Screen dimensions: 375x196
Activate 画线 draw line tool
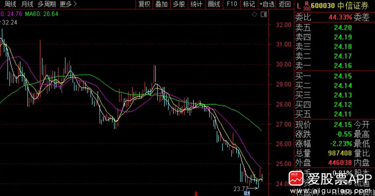point(214,4)
